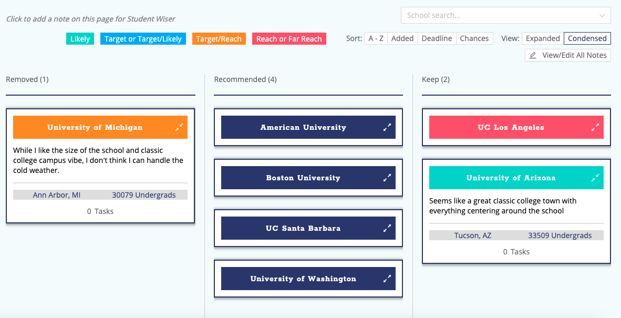The width and height of the screenshot is (621, 318).
Task: Open the UC Los Angeles header
Action: point(516,127)
